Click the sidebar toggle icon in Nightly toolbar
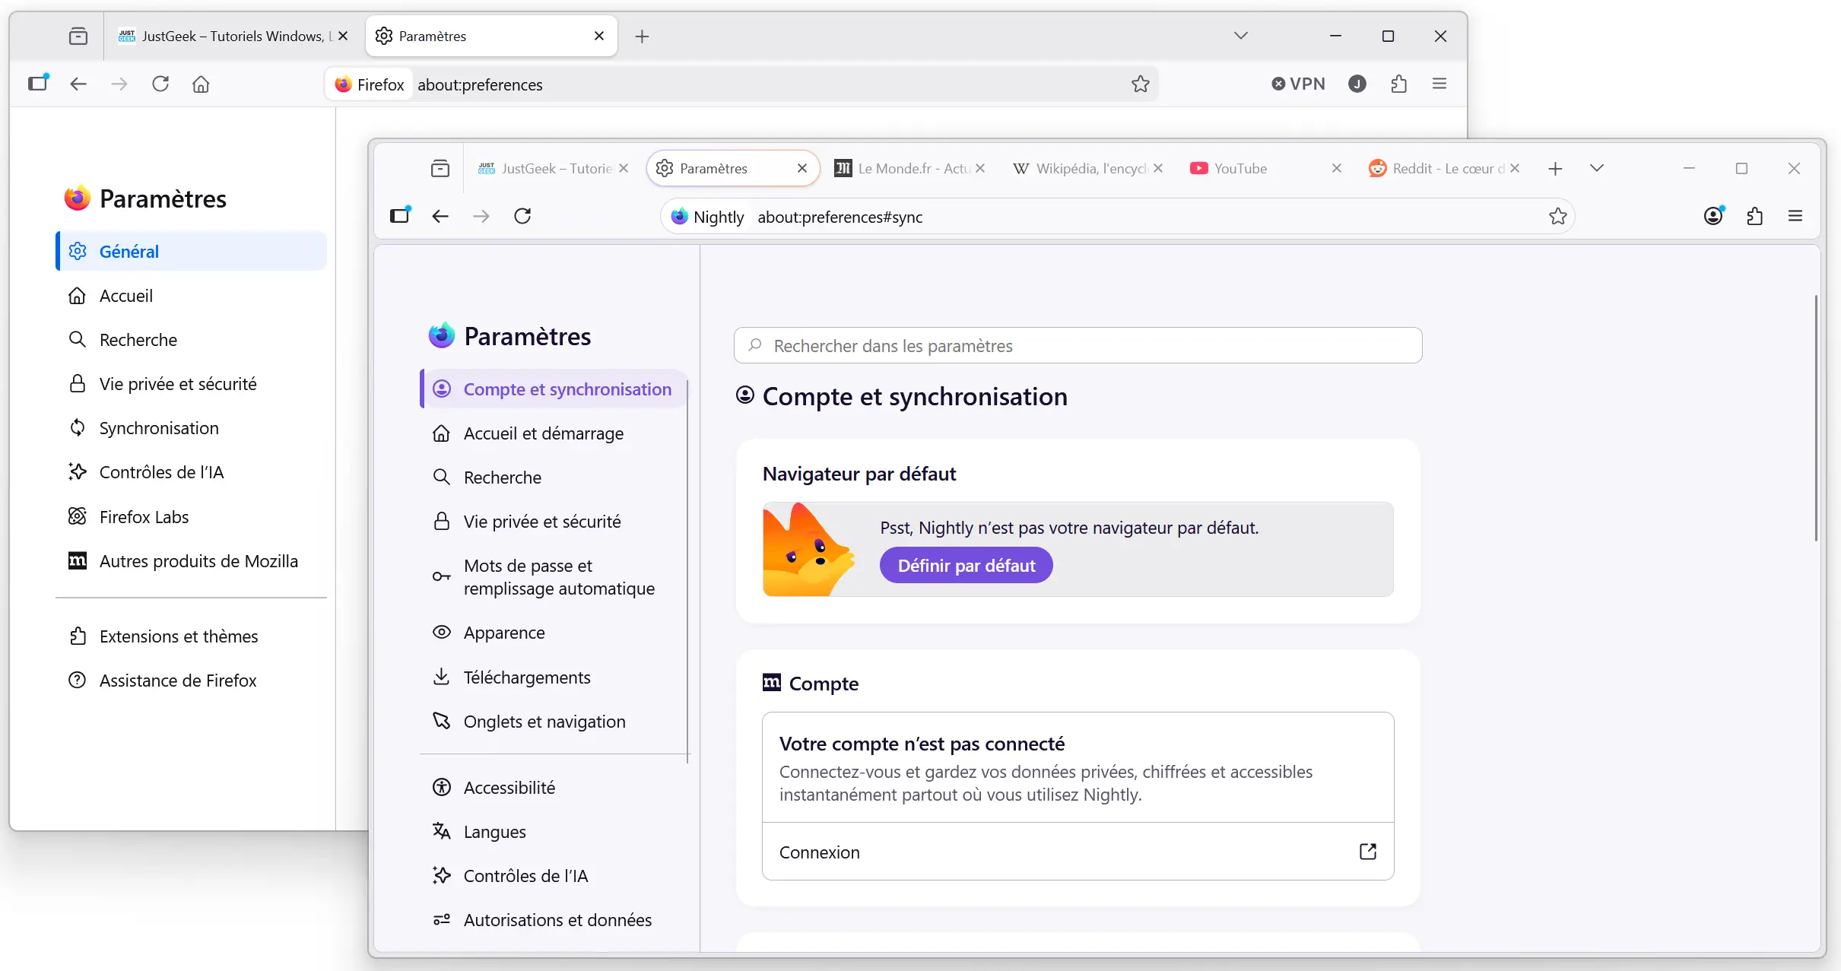The height and width of the screenshot is (971, 1841). (x=400, y=216)
